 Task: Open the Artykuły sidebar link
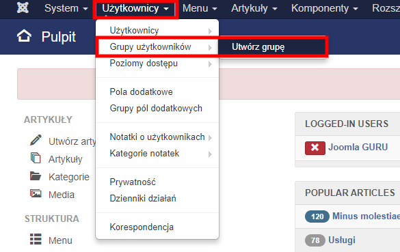pos(66,159)
